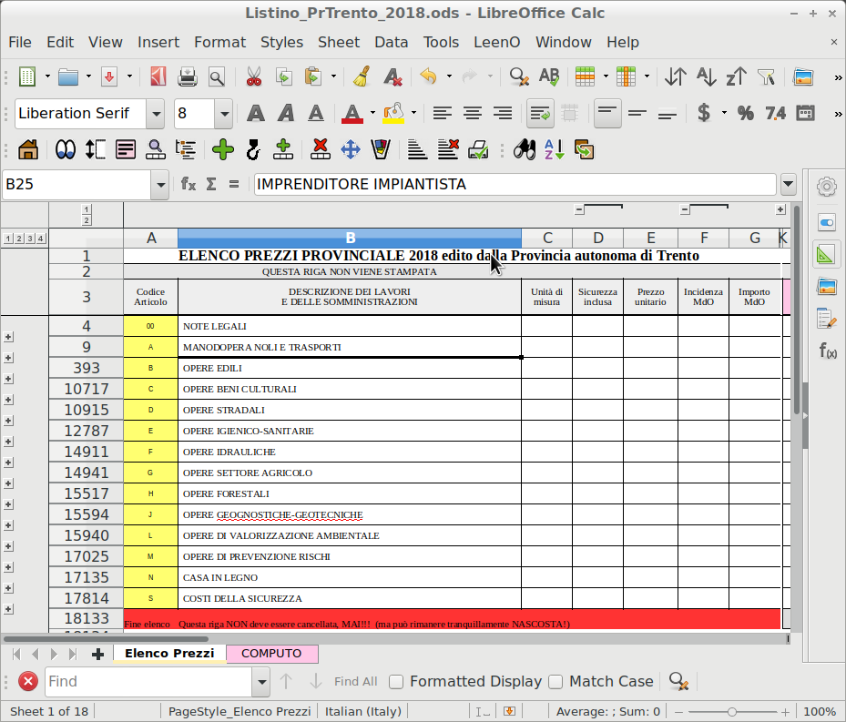
Task: Click the LeenO binoculars search icon
Action: click(x=525, y=149)
